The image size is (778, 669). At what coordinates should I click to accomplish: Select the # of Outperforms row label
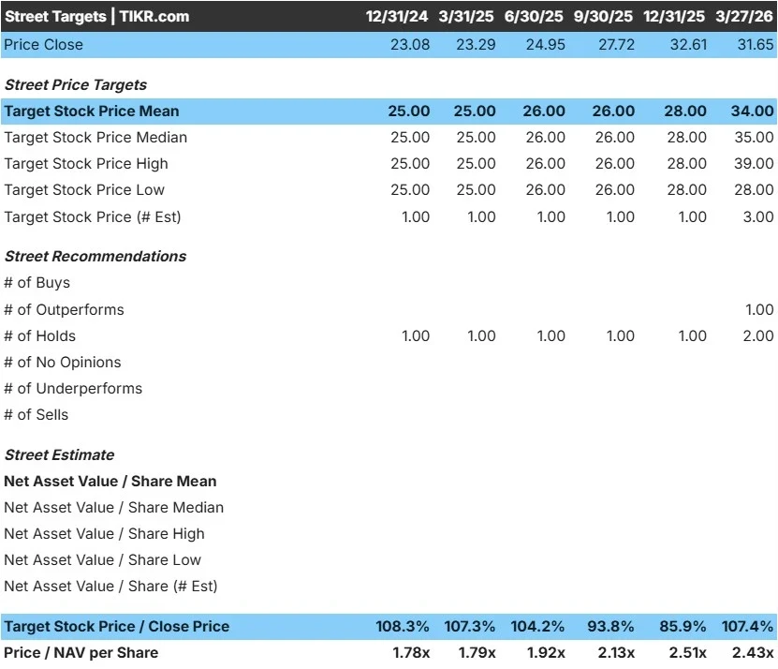coord(64,310)
